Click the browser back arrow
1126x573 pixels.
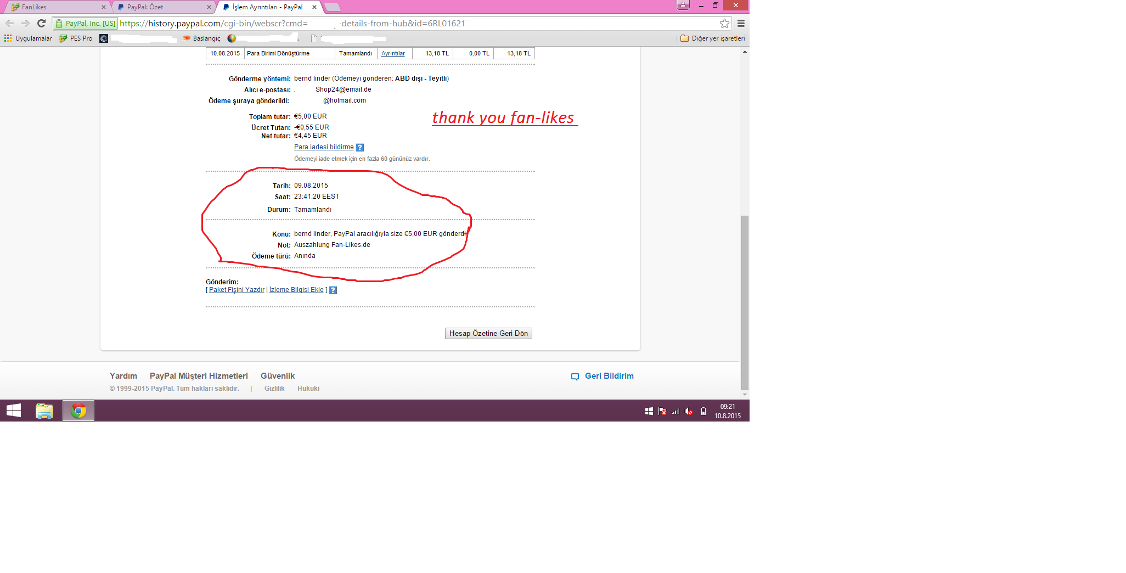pyautogui.click(x=9, y=23)
